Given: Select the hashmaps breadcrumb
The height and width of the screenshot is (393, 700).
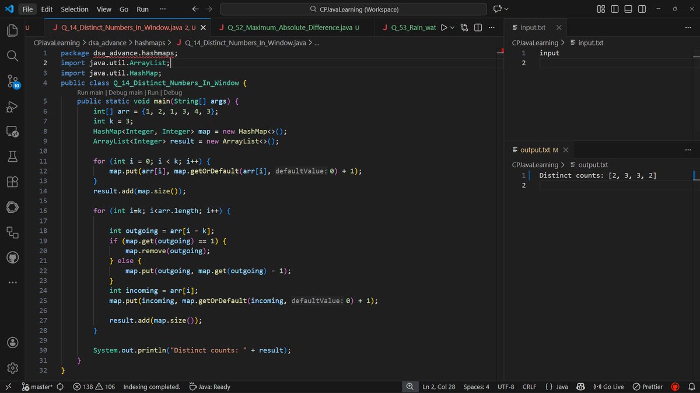Looking at the screenshot, I should [150, 43].
